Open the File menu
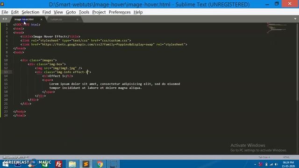The height and width of the screenshot is (168, 299). (x=5, y=12)
